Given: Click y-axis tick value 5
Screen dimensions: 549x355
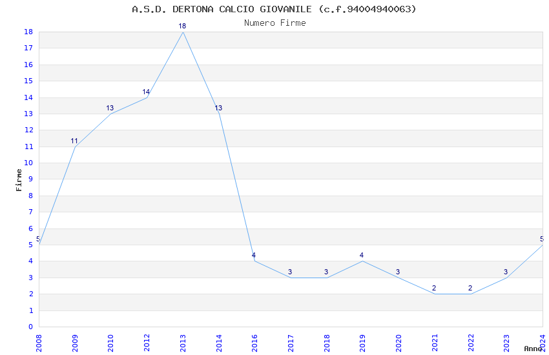Looking at the screenshot, I should (x=31, y=245).
